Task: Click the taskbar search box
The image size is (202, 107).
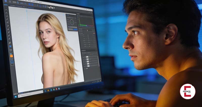Action: pyautogui.click(x=31, y=94)
